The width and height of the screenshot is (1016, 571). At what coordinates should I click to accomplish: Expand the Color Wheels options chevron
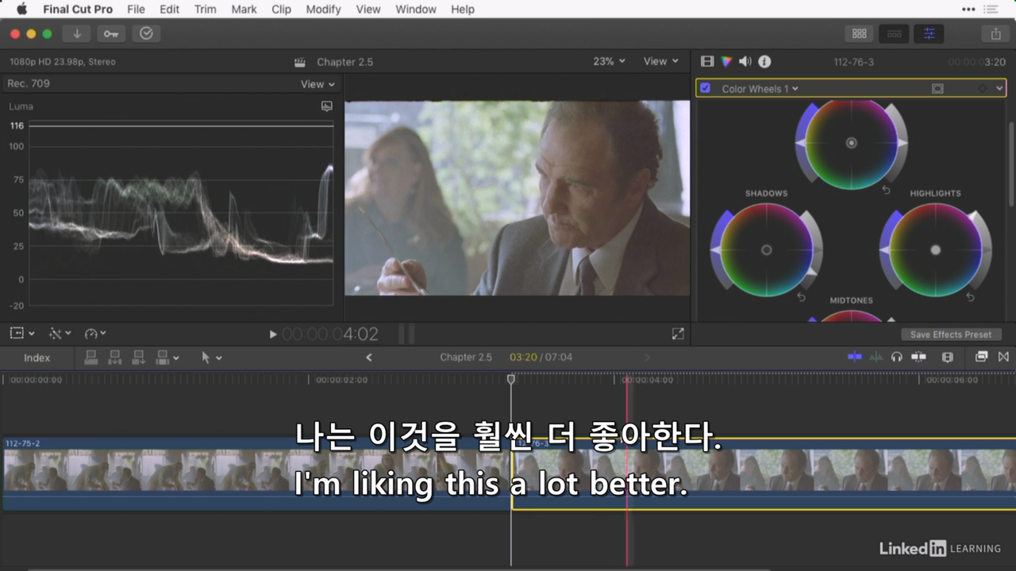pyautogui.click(x=999, y=89)
